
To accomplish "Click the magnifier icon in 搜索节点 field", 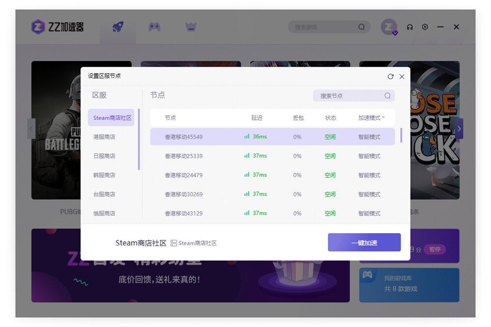I will pyautogui.click(x=387, y=95).
